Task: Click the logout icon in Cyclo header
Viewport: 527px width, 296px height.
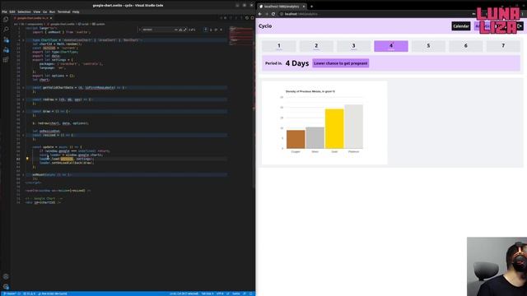Action: coord(520,26)
